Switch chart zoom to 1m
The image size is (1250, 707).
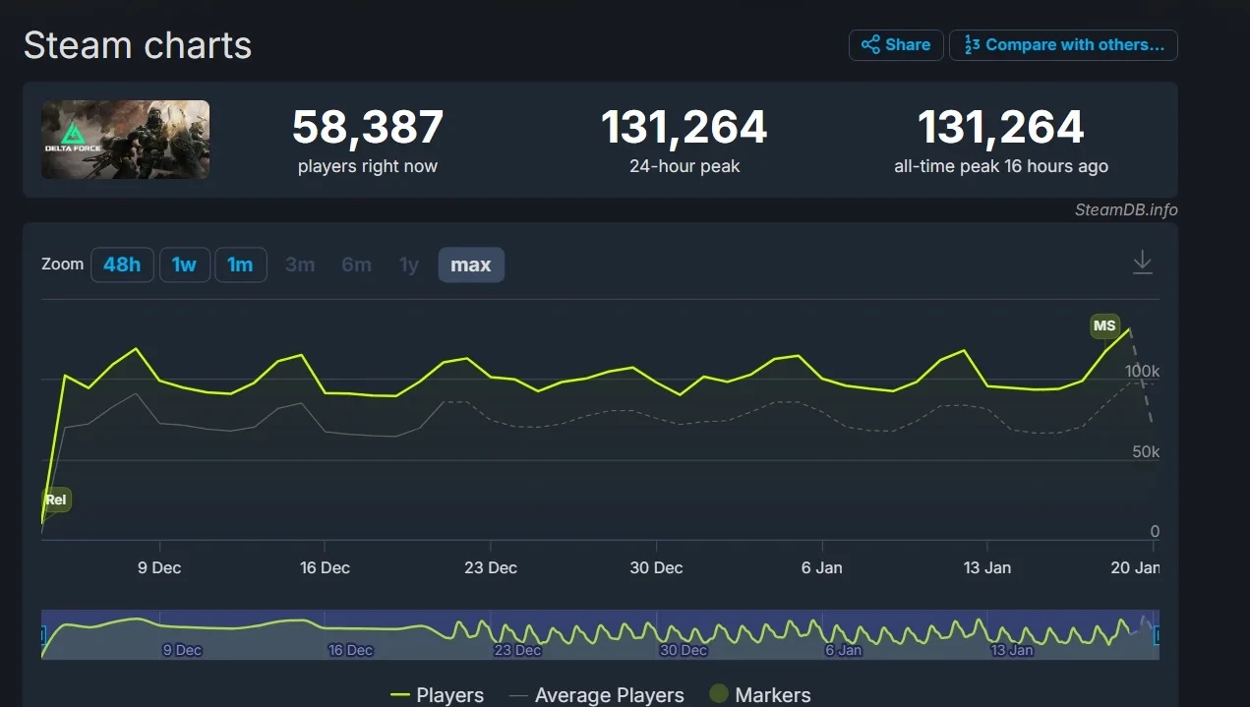click(240, 265)
